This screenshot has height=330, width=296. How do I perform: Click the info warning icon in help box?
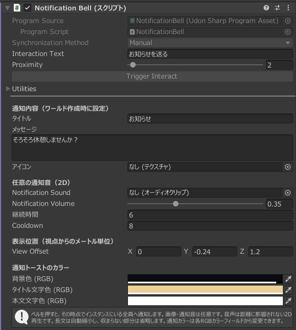pos(21,317)
